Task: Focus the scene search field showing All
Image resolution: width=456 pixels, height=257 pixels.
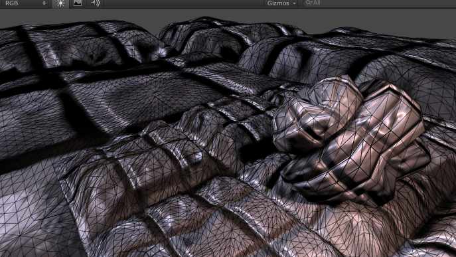Action: [379, 3]
